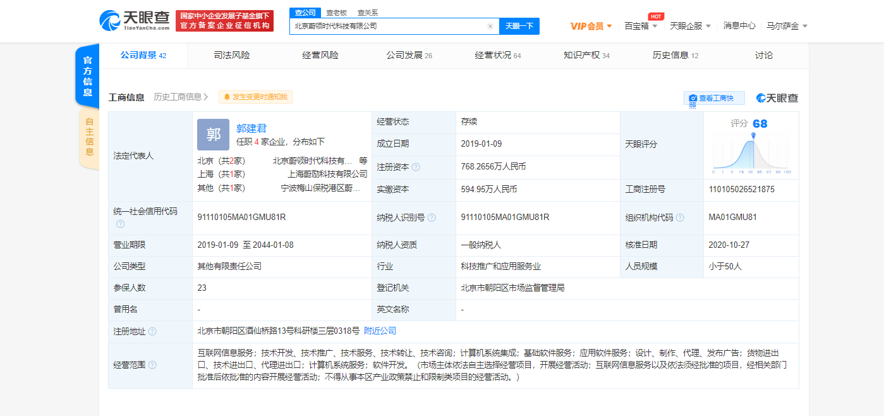
Task: Open help icon next to 注册地址
Action: pyautogui.click(x=152, y=331)
